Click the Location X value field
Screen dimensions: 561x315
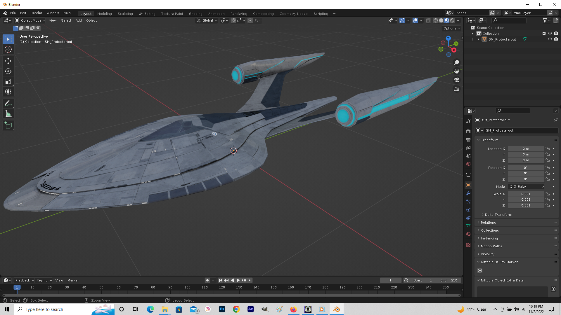tap(526, 149)
